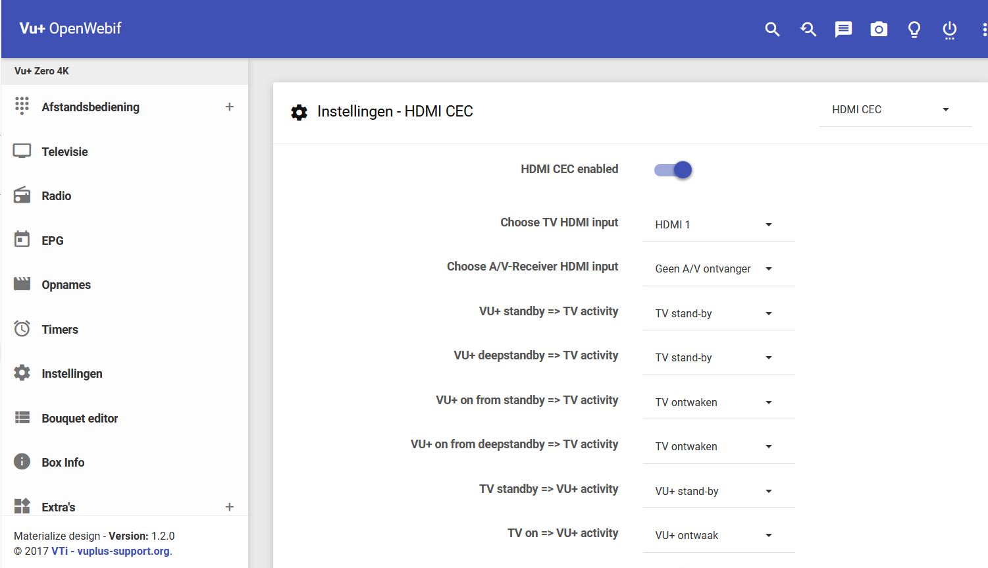Click the Radio icon in sidebar

coord(22,195)
